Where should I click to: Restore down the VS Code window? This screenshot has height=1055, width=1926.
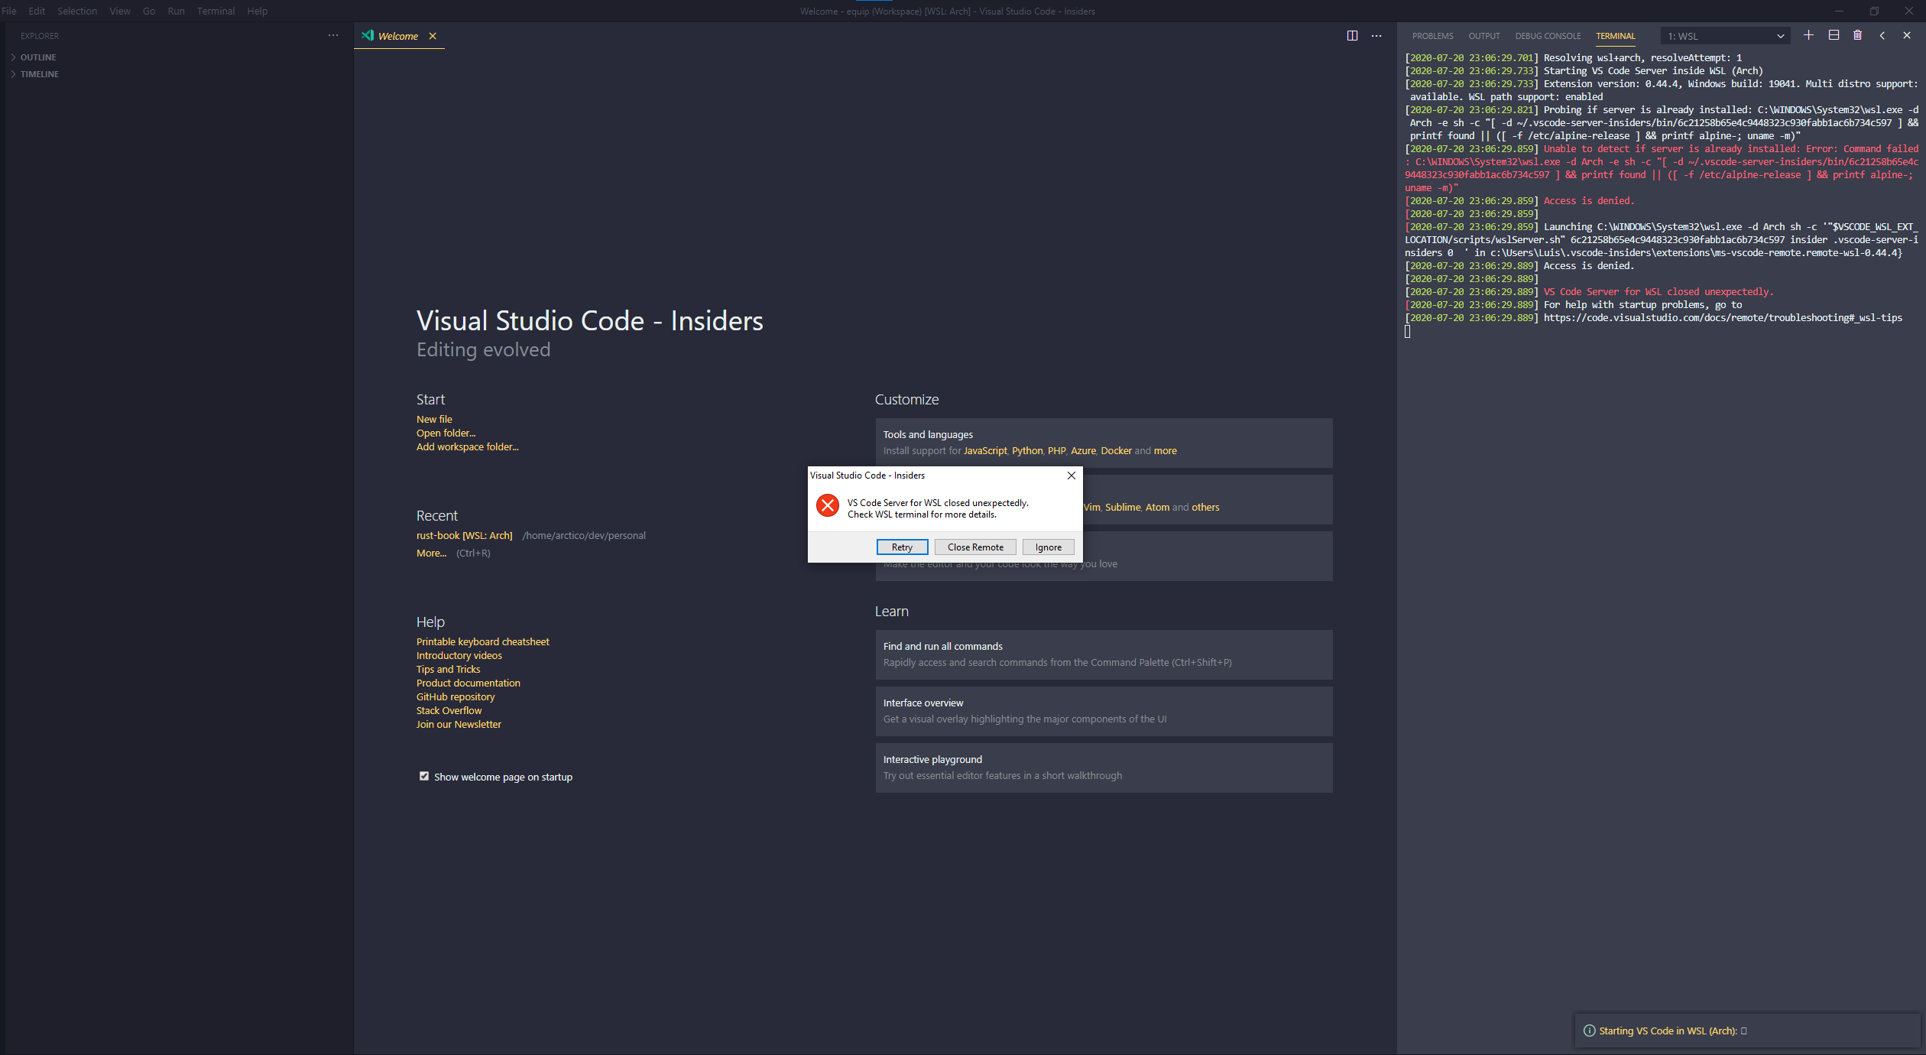1874,11
